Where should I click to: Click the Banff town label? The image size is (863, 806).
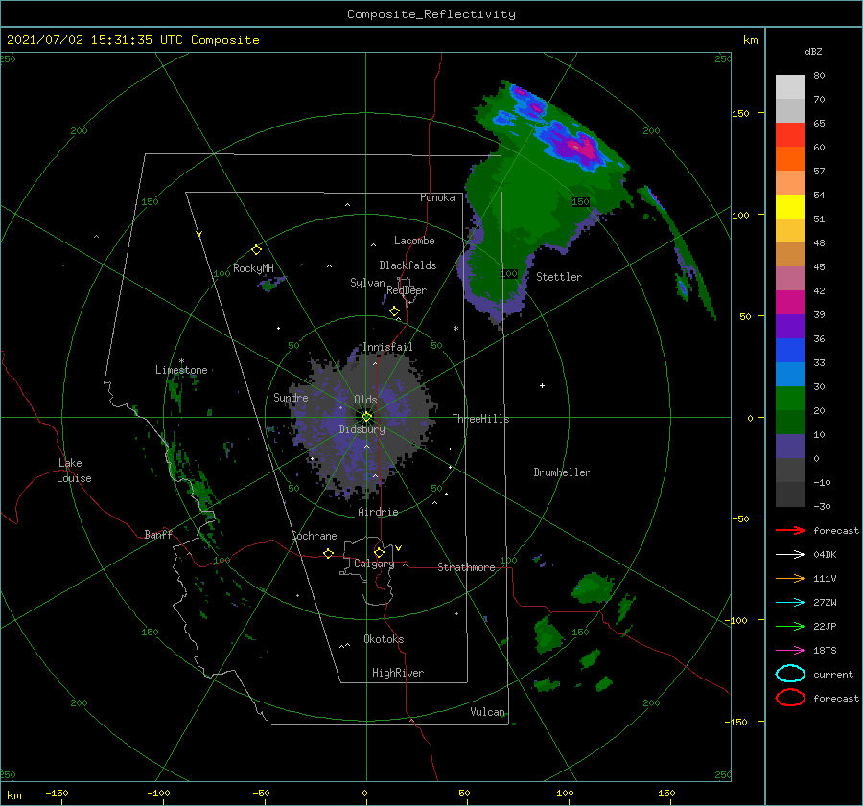click(x=158, y=534)
